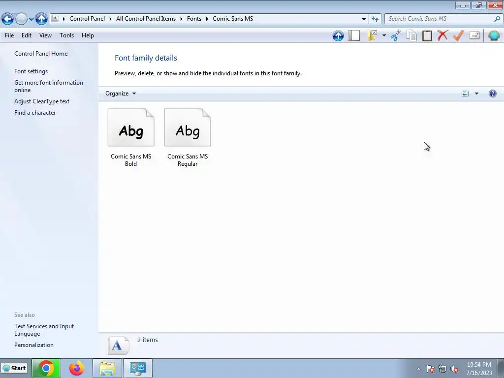This screenshot has height=378, width=504.
Task: Launch Google Chrome from taskbar
Action: coord(46,368)
